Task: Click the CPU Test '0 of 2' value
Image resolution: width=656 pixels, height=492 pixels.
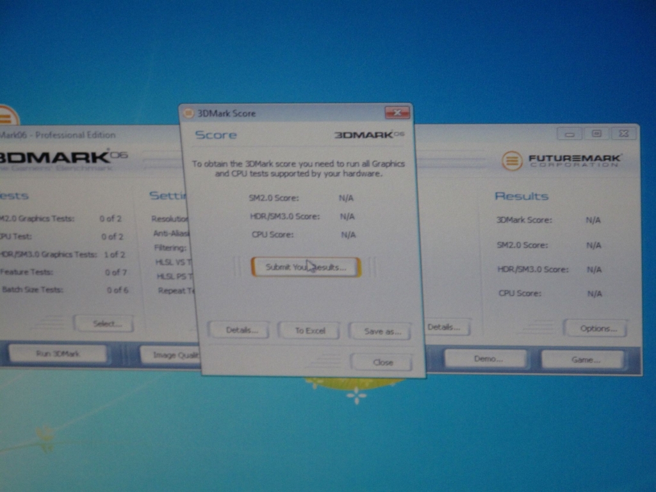Action: pyautogui.click(x=112, y=237)
